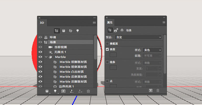Click the 线条 color swatch
202x105 pixels.
(113, 67)
